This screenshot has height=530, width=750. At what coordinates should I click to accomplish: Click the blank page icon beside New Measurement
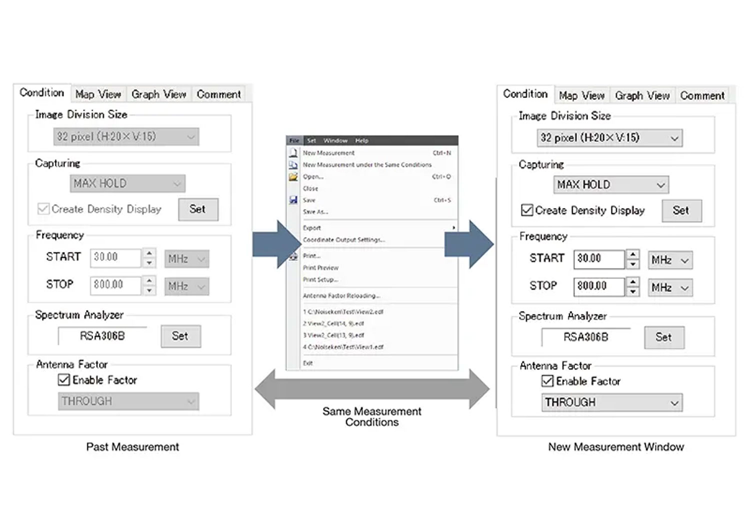[293, 153]
